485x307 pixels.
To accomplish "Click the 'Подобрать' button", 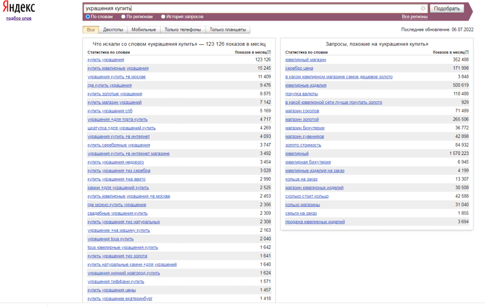I will click(x=447, y=8).
